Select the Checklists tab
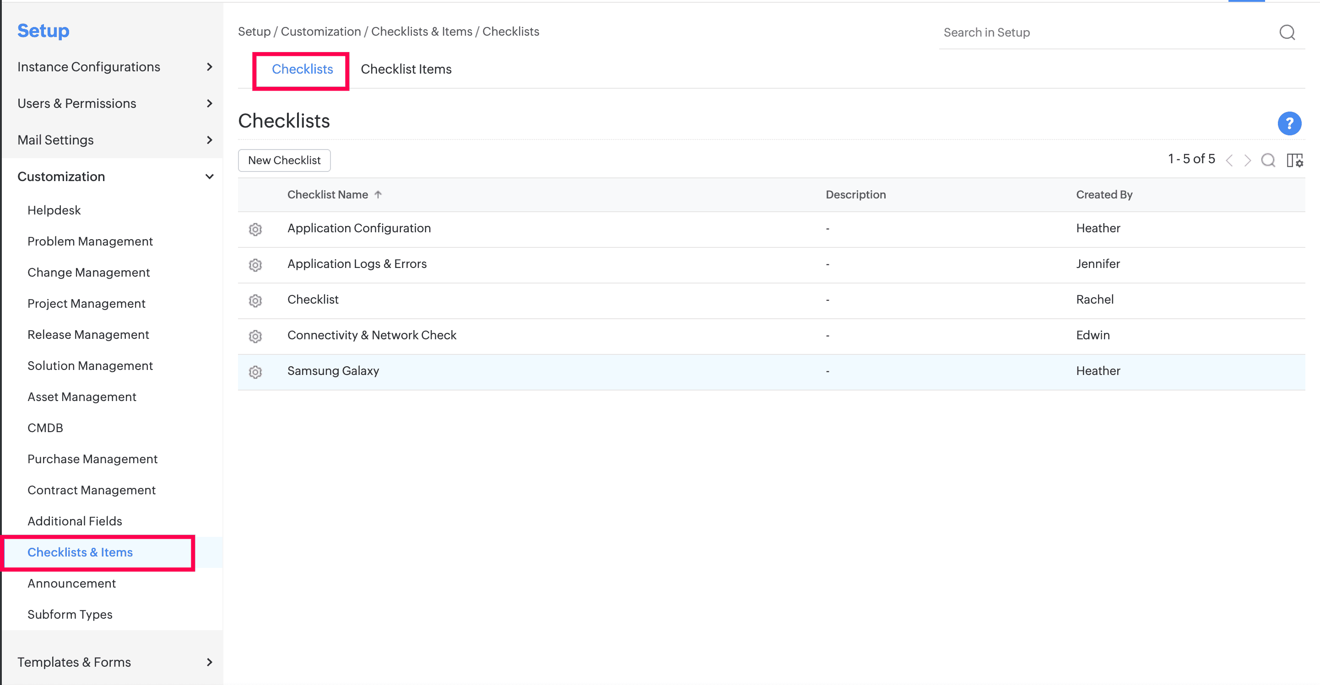1320x685 pixels. pyautogui.click(x=302, y=69)
